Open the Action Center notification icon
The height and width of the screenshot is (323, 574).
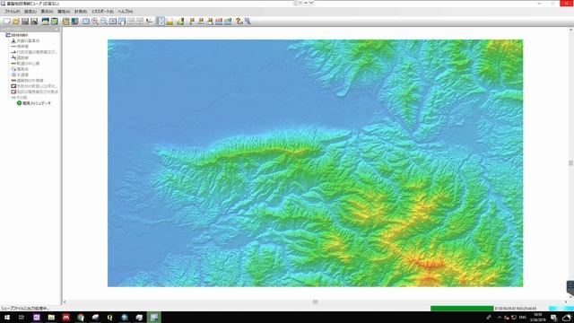coord(553,318)
